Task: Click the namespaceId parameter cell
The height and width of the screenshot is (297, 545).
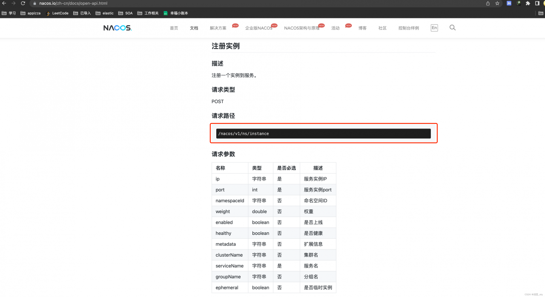Action: click(230, 200)
